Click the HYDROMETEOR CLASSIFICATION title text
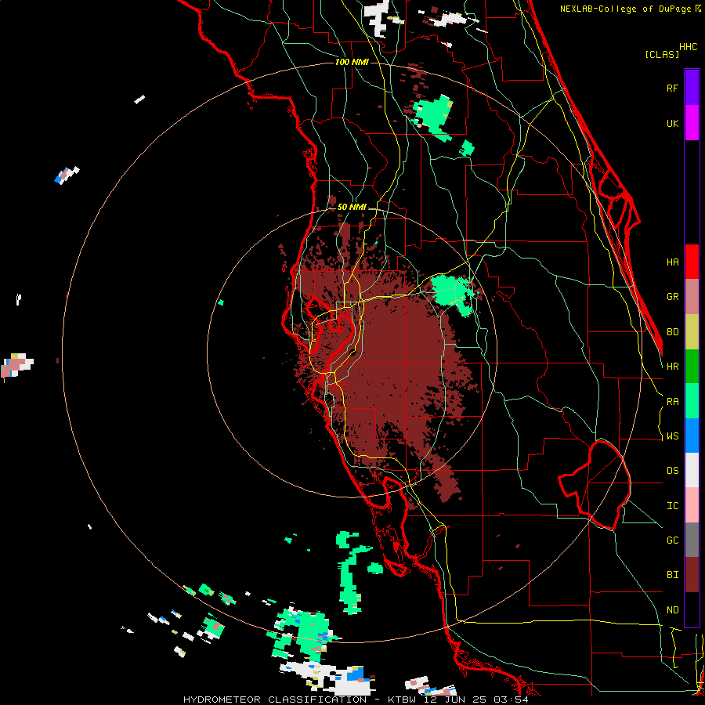Image resolution: width=705 pixels, height=705 pixels. pos(275,700)
